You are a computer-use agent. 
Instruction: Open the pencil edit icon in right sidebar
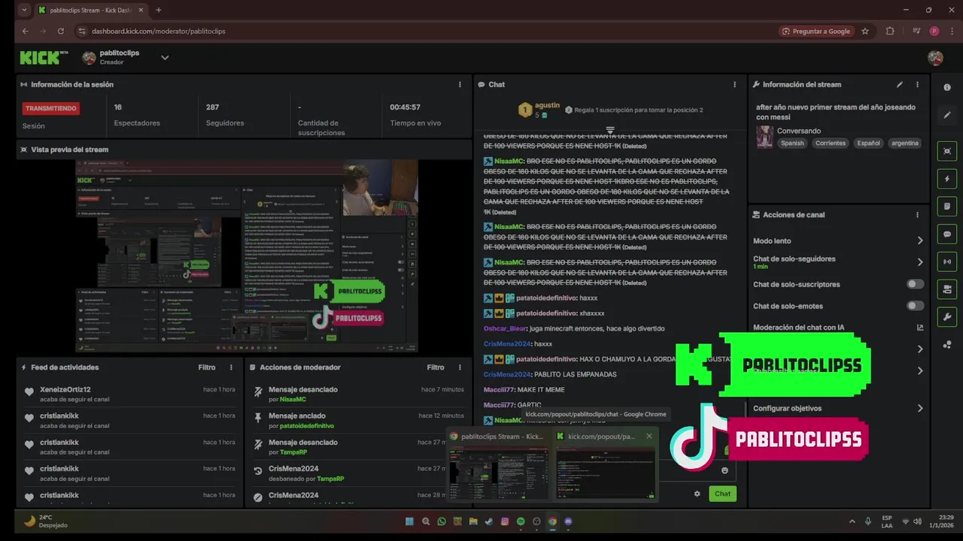[x=946, y=115]
